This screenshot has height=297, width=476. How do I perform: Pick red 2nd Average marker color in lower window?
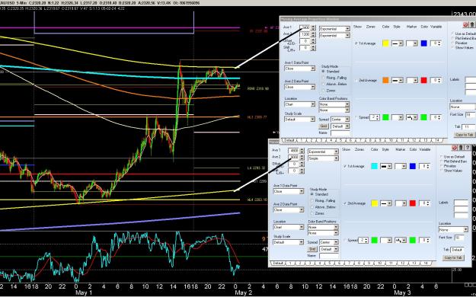coord(413,203)
